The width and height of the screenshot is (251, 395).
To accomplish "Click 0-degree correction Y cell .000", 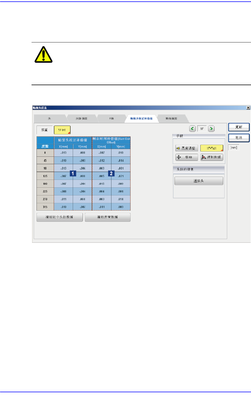I will 82,153.
